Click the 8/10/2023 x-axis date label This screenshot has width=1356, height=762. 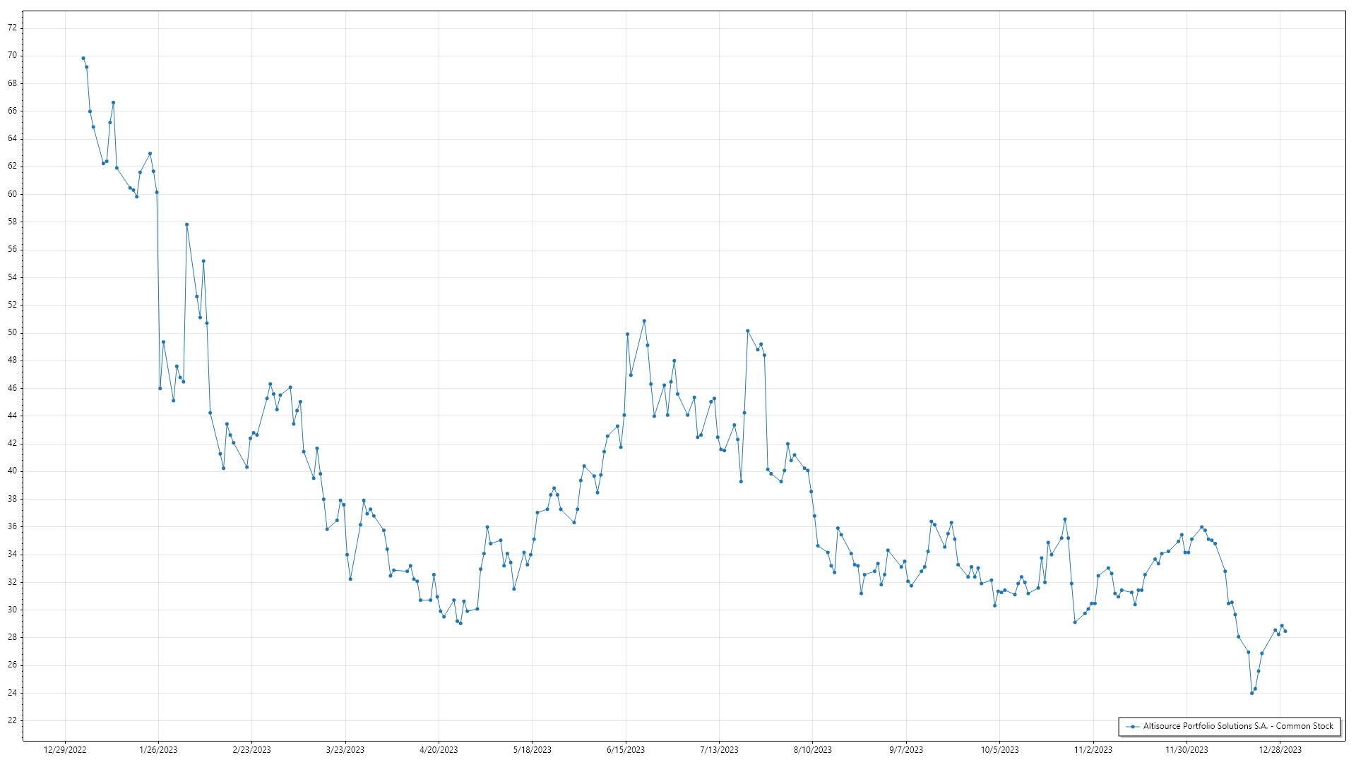pos(812,750)
